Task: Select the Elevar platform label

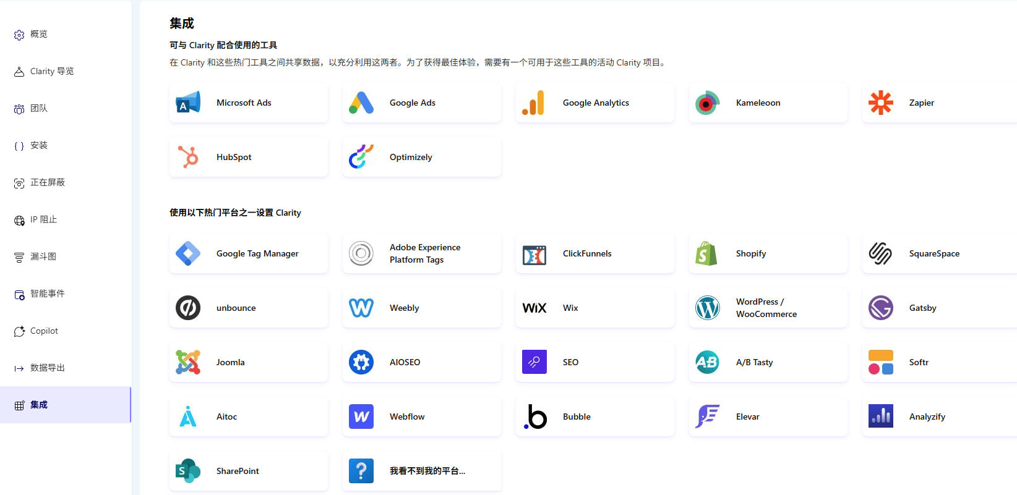Action: pos(747,417)
